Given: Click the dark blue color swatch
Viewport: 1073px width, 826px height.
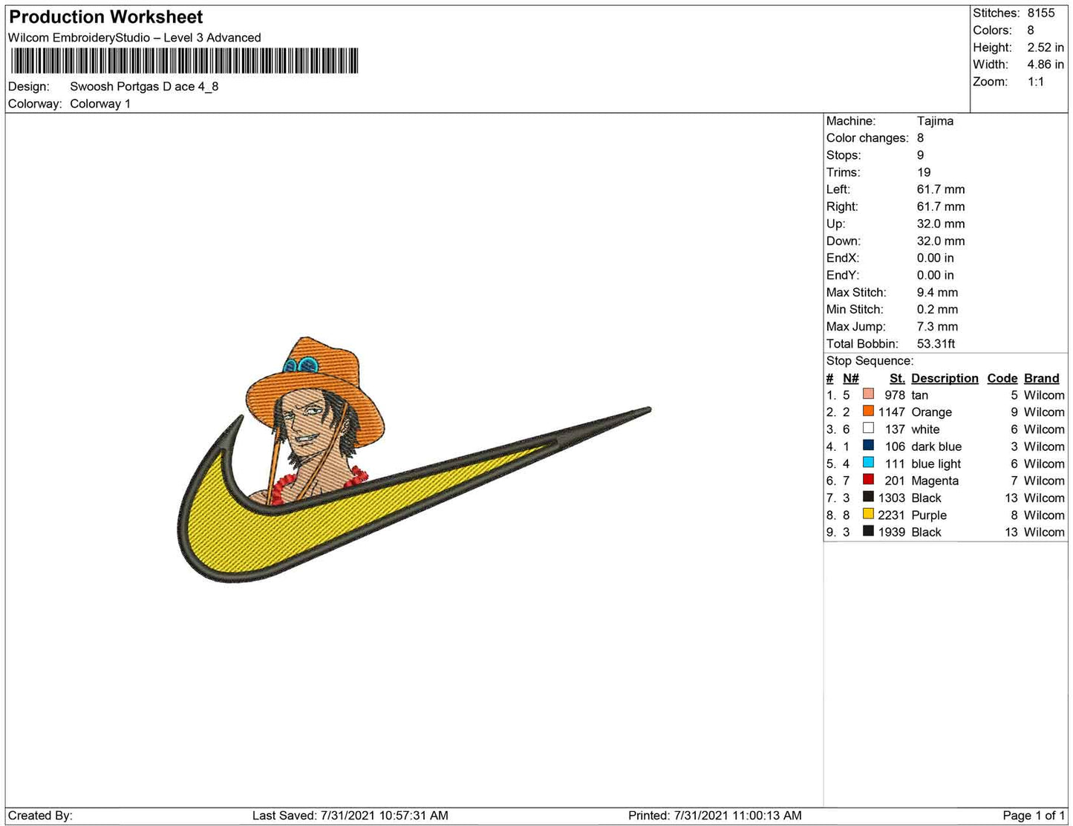Looking at the screenshot, I should [x=868, y=445].
